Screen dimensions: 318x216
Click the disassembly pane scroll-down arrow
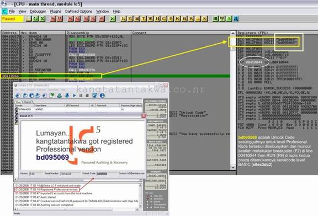pos(233,167)
